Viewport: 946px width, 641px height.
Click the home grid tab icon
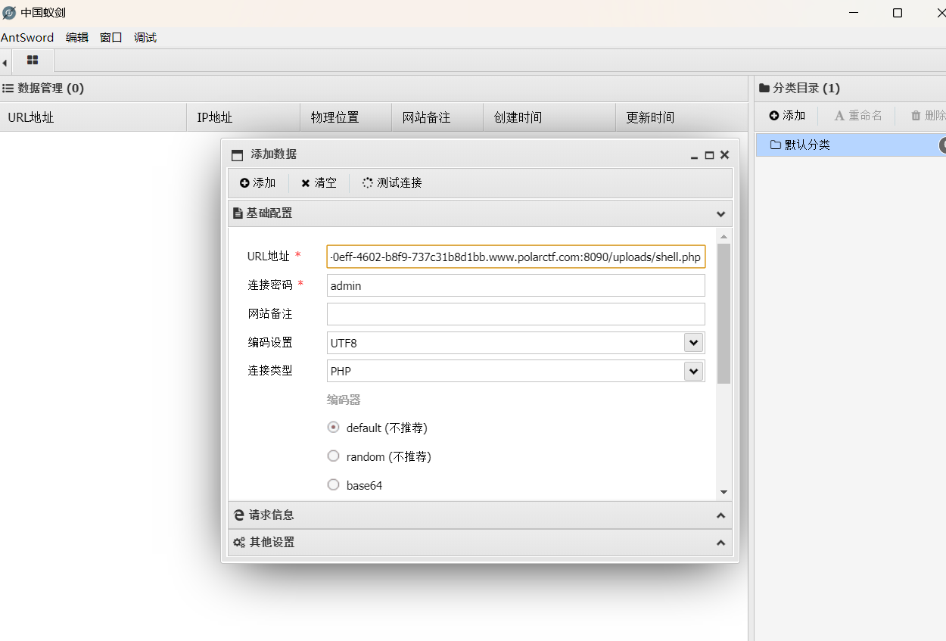(33, 60)
